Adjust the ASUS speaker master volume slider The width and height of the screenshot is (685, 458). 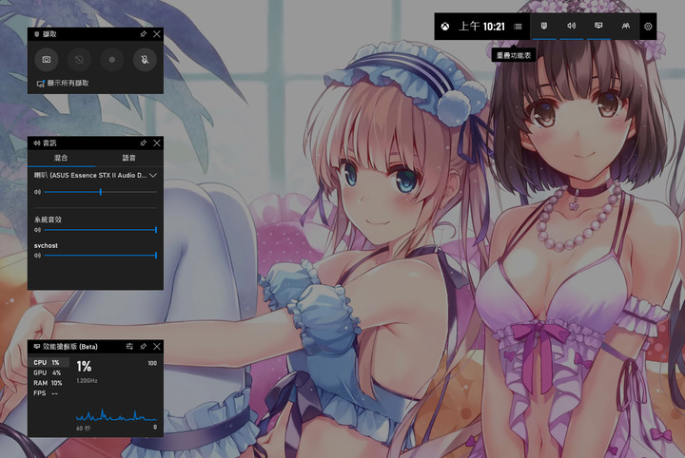(101, 192)
